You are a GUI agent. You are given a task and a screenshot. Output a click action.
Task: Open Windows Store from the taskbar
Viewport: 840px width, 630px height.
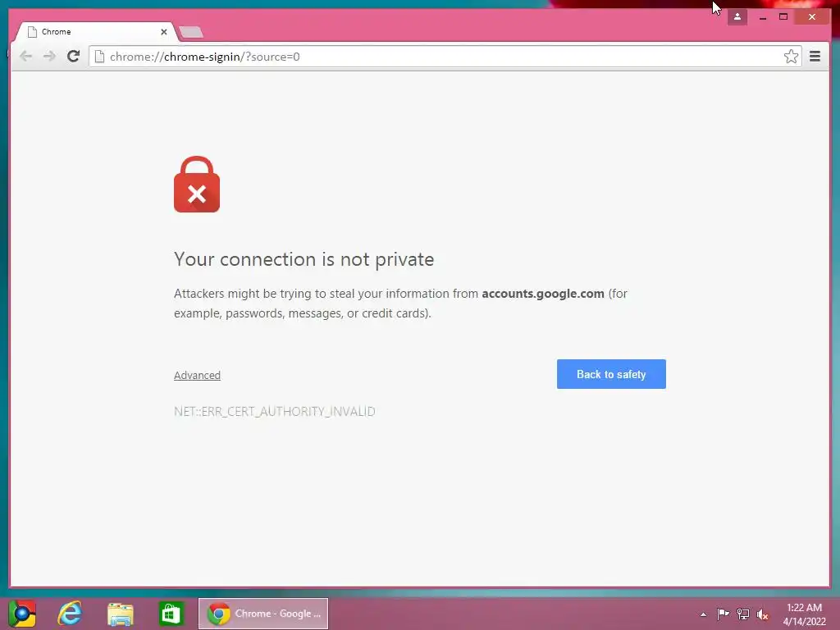pos(171,614)
